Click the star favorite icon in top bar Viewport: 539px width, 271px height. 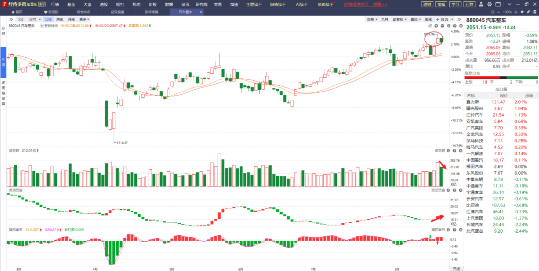pyautogui.click(x=522, y=12)
